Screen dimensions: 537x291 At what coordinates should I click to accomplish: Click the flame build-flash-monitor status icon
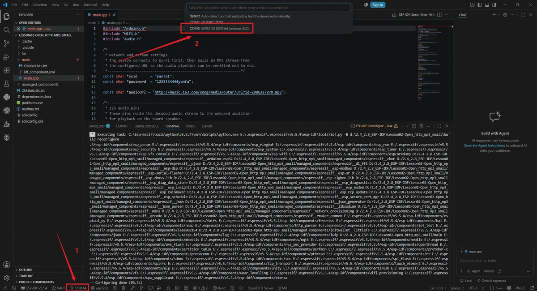(168, 288)
